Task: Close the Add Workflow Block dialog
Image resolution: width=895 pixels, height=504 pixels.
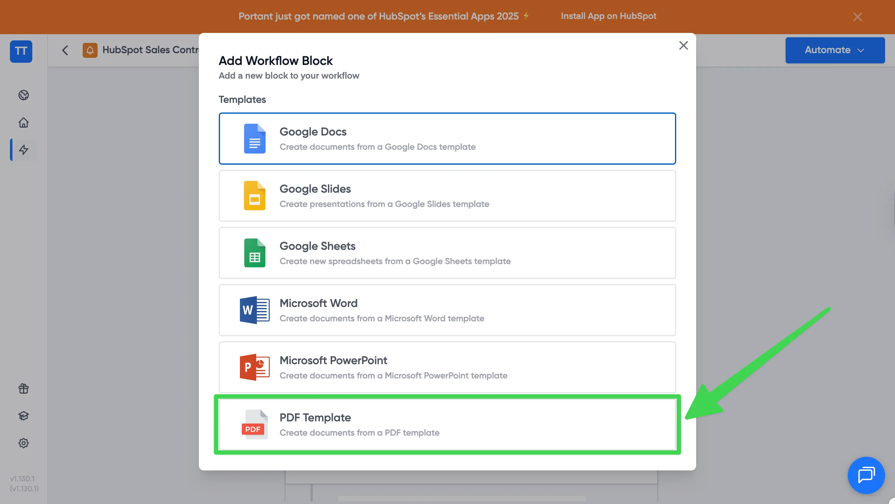Action: (x=683, y=45)
